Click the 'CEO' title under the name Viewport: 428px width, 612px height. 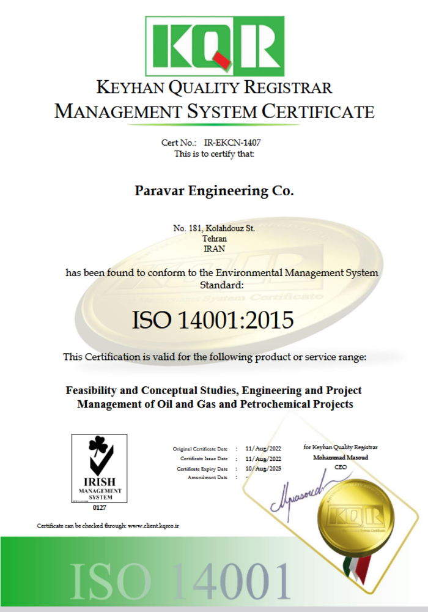(x=341, y=467)
